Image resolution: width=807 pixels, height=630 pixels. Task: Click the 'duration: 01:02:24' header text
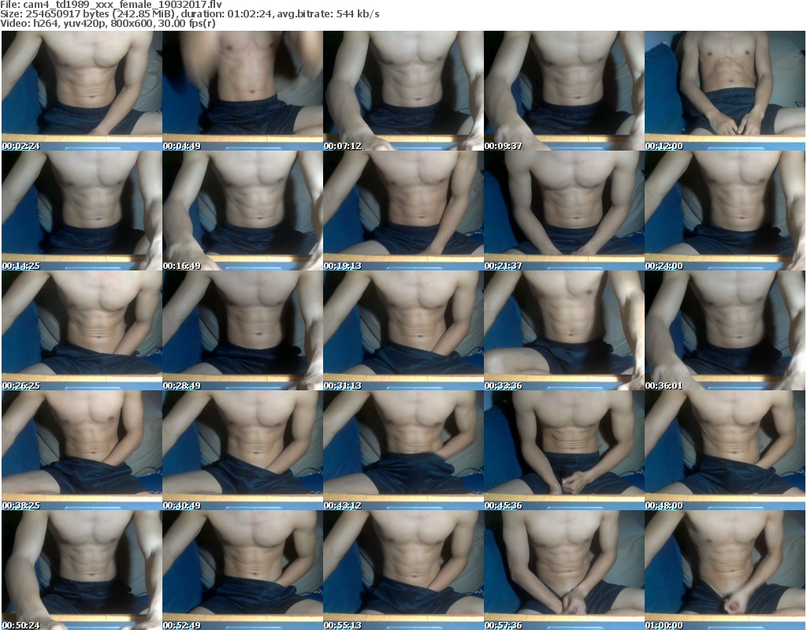[228, 14]
